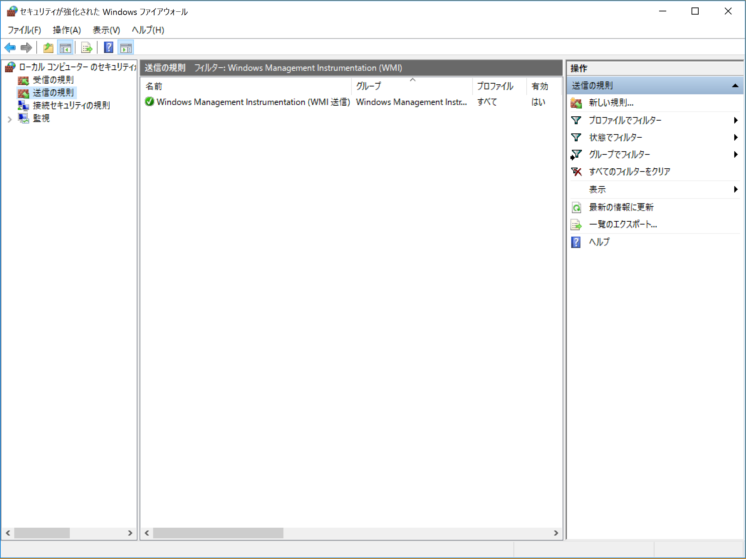Click the Windows Management Instr... group cell
The width and height of the screenshot is (746, 559).
[x=411, y=102]
